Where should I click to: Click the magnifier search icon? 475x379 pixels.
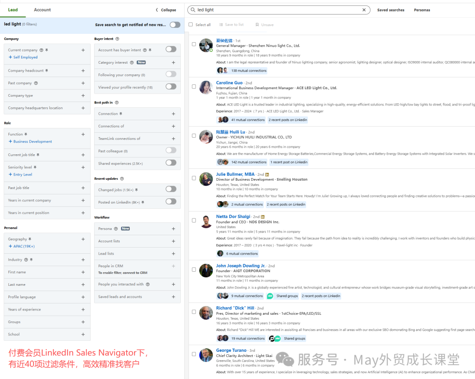(x=193, y=10)
